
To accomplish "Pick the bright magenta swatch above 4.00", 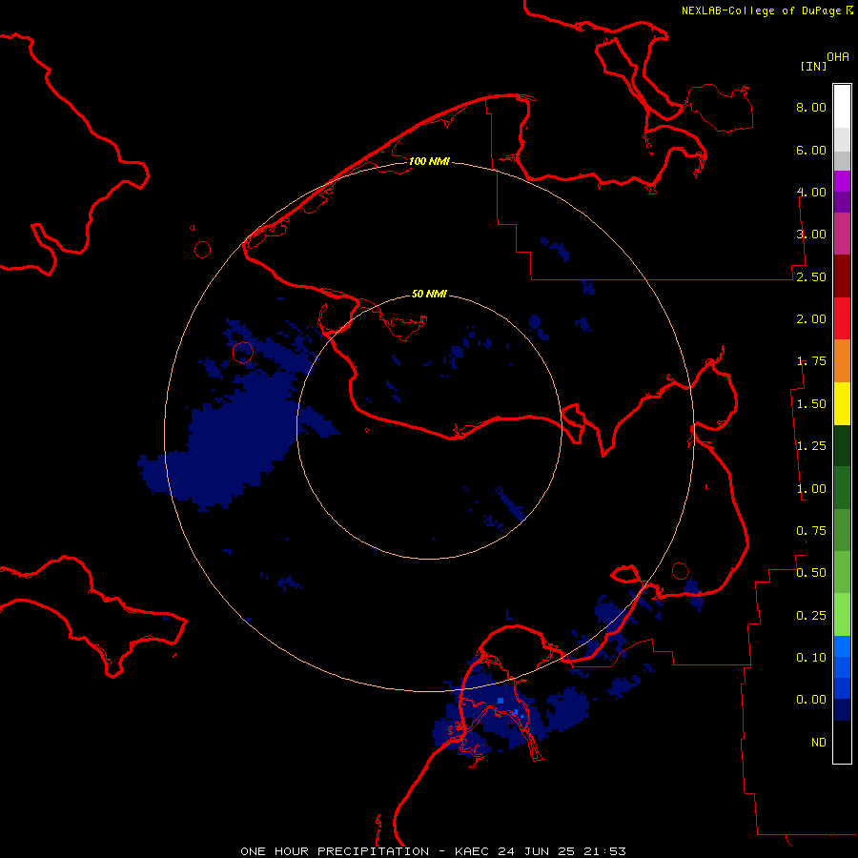I will pos(842,181).
